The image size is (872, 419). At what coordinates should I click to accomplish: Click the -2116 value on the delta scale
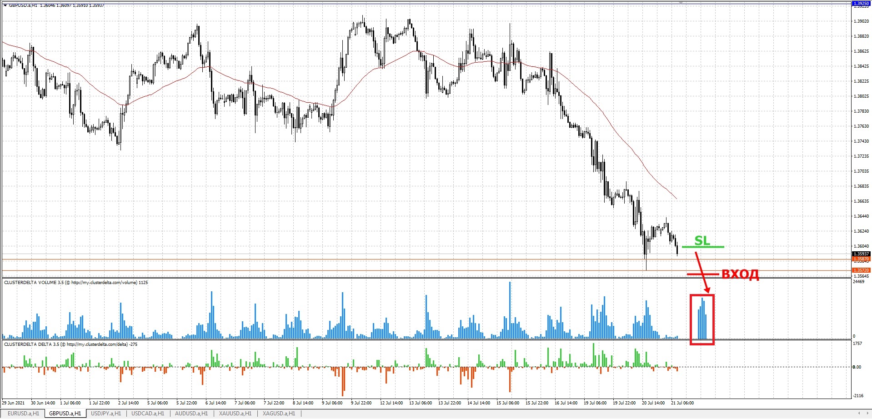click(858, 396)
